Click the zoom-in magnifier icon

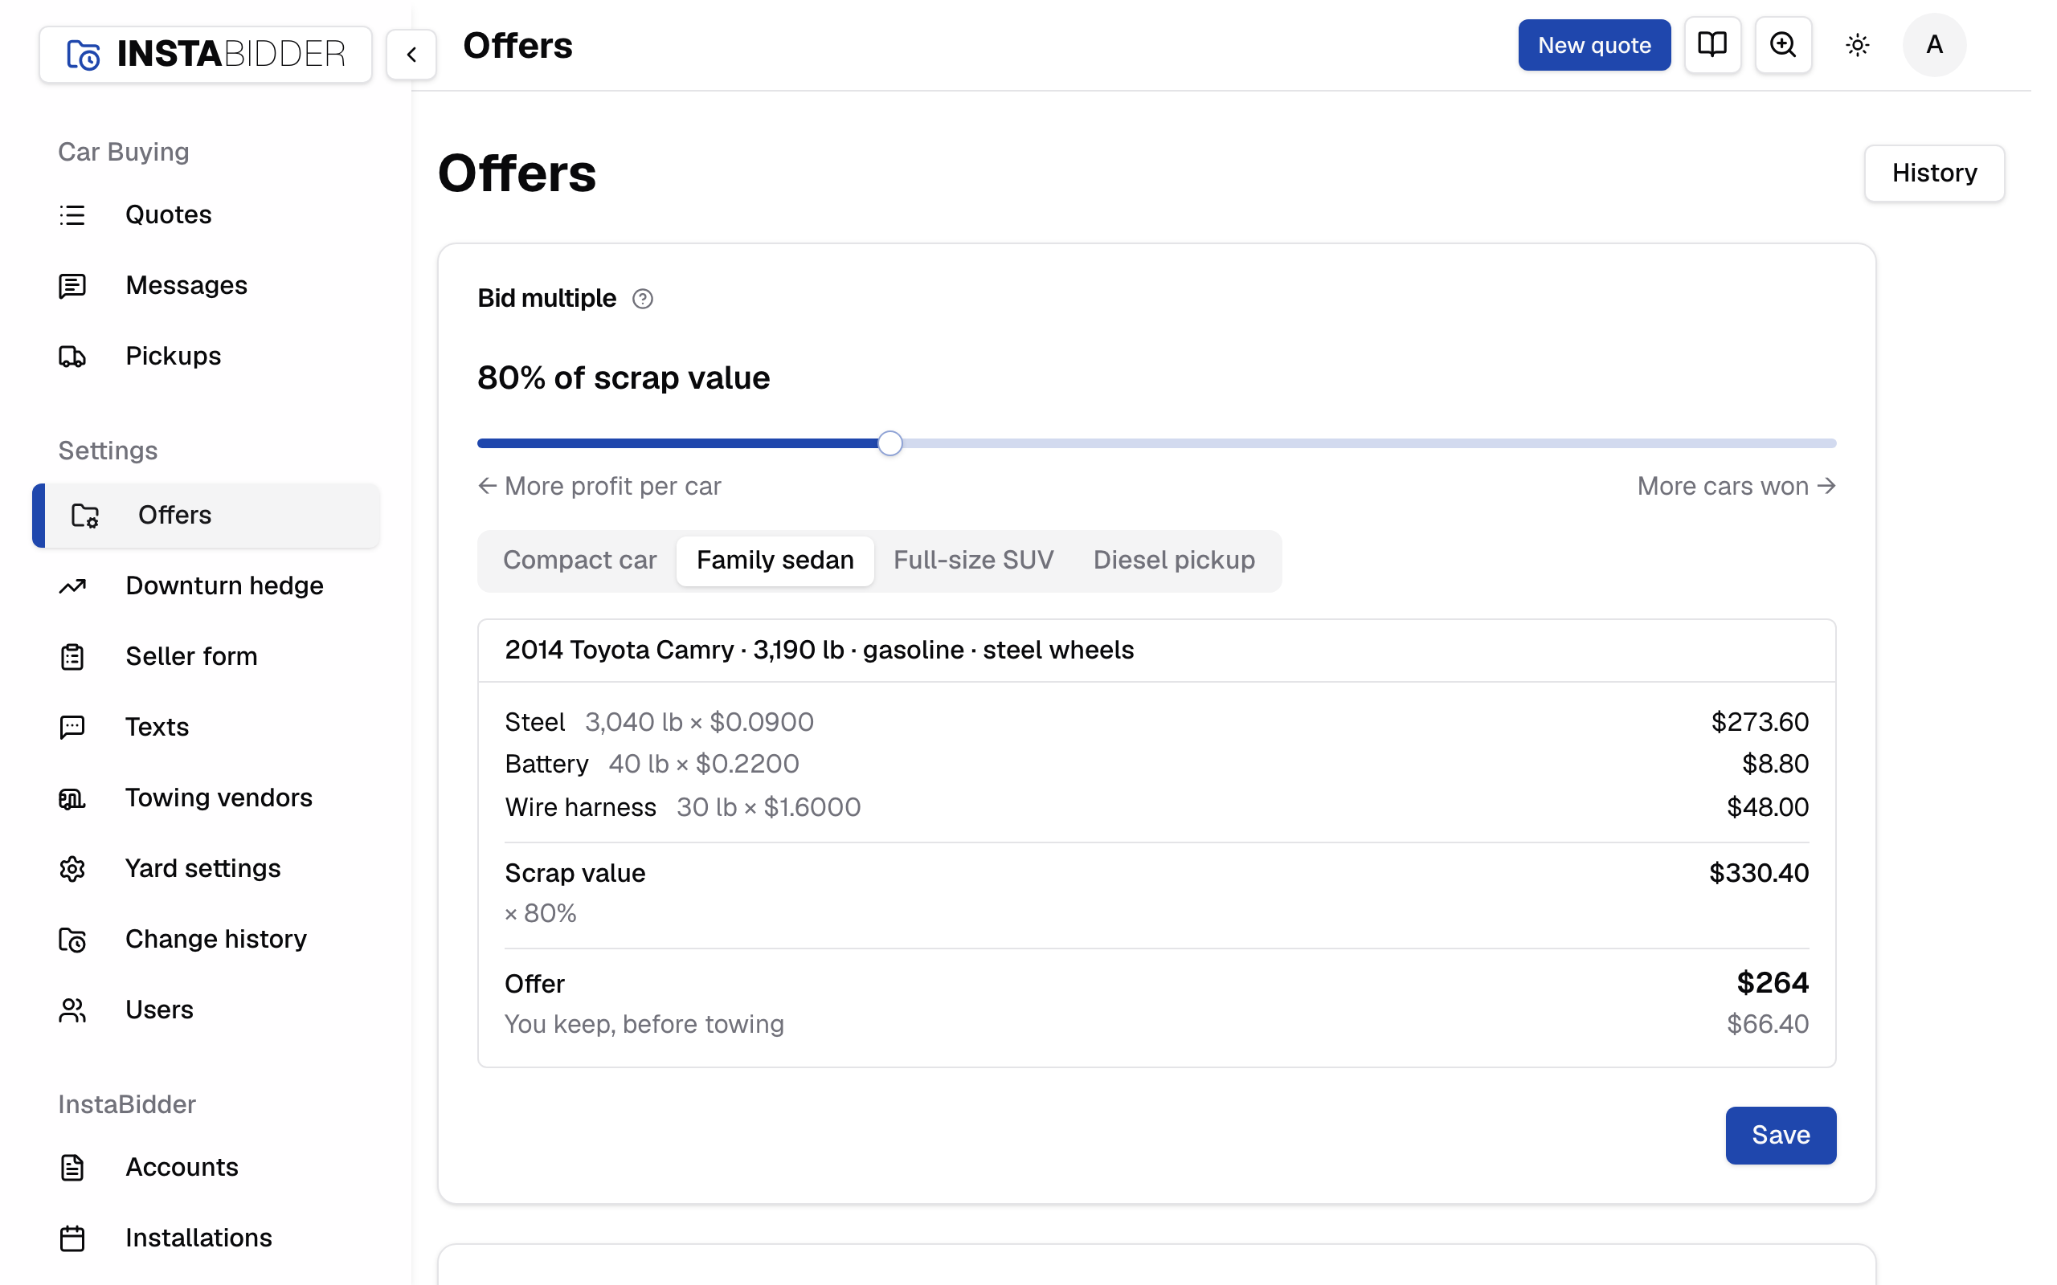pyautogui.click(x=1782, y=44)
